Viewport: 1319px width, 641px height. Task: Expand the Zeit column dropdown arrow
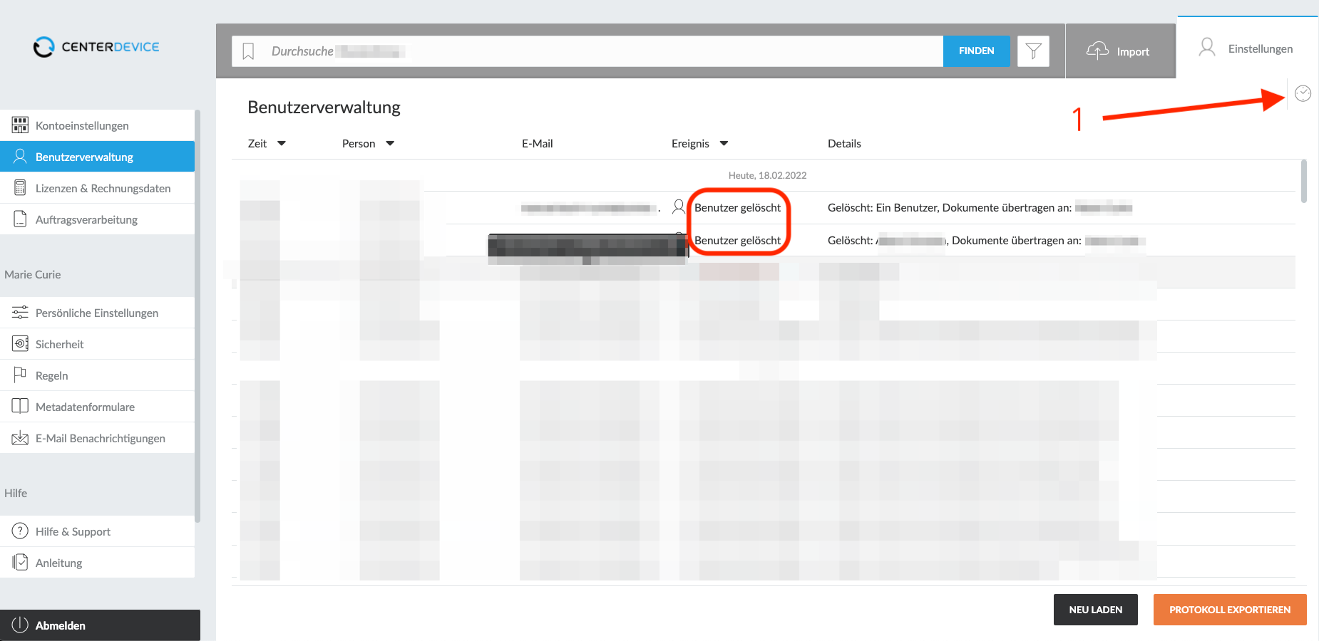pos(282,143)
